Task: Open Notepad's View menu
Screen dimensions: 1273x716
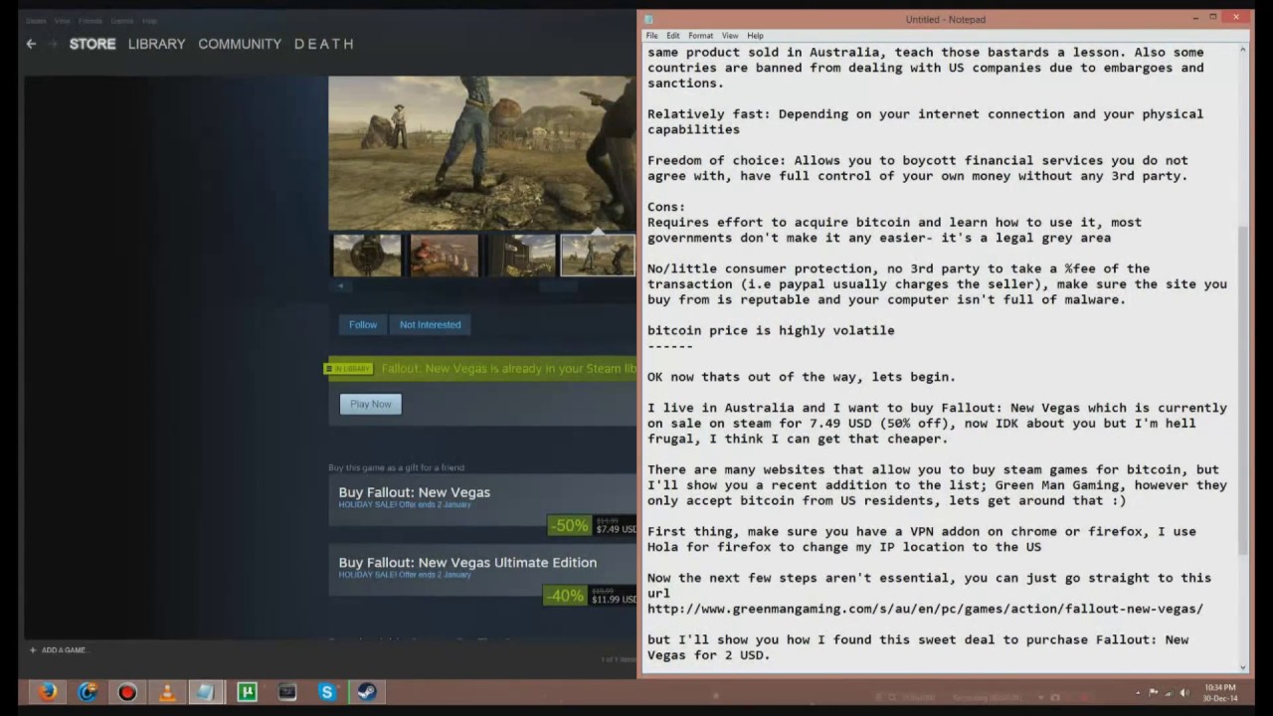Action: pyautogui.click(x=730, y=36)
